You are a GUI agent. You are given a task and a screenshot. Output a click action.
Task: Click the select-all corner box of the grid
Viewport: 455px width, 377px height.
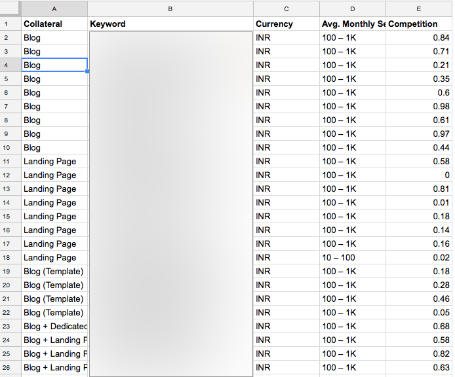[x=10, y=9]
